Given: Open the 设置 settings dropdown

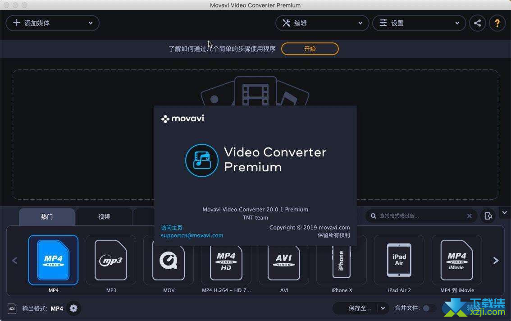Looking at the screenshot, I should point(419,23).
